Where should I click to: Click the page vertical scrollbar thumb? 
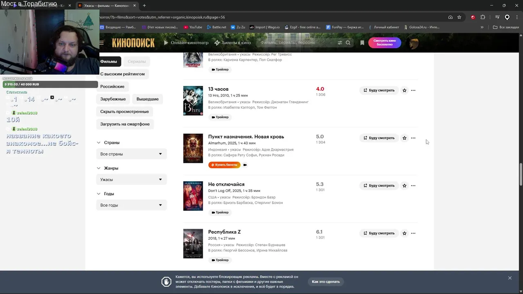521,175
